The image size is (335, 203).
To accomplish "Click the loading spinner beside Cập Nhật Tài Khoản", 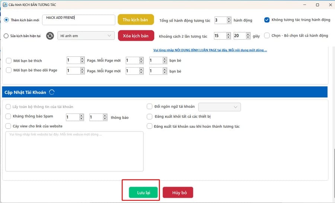I will tap(52, 92).
